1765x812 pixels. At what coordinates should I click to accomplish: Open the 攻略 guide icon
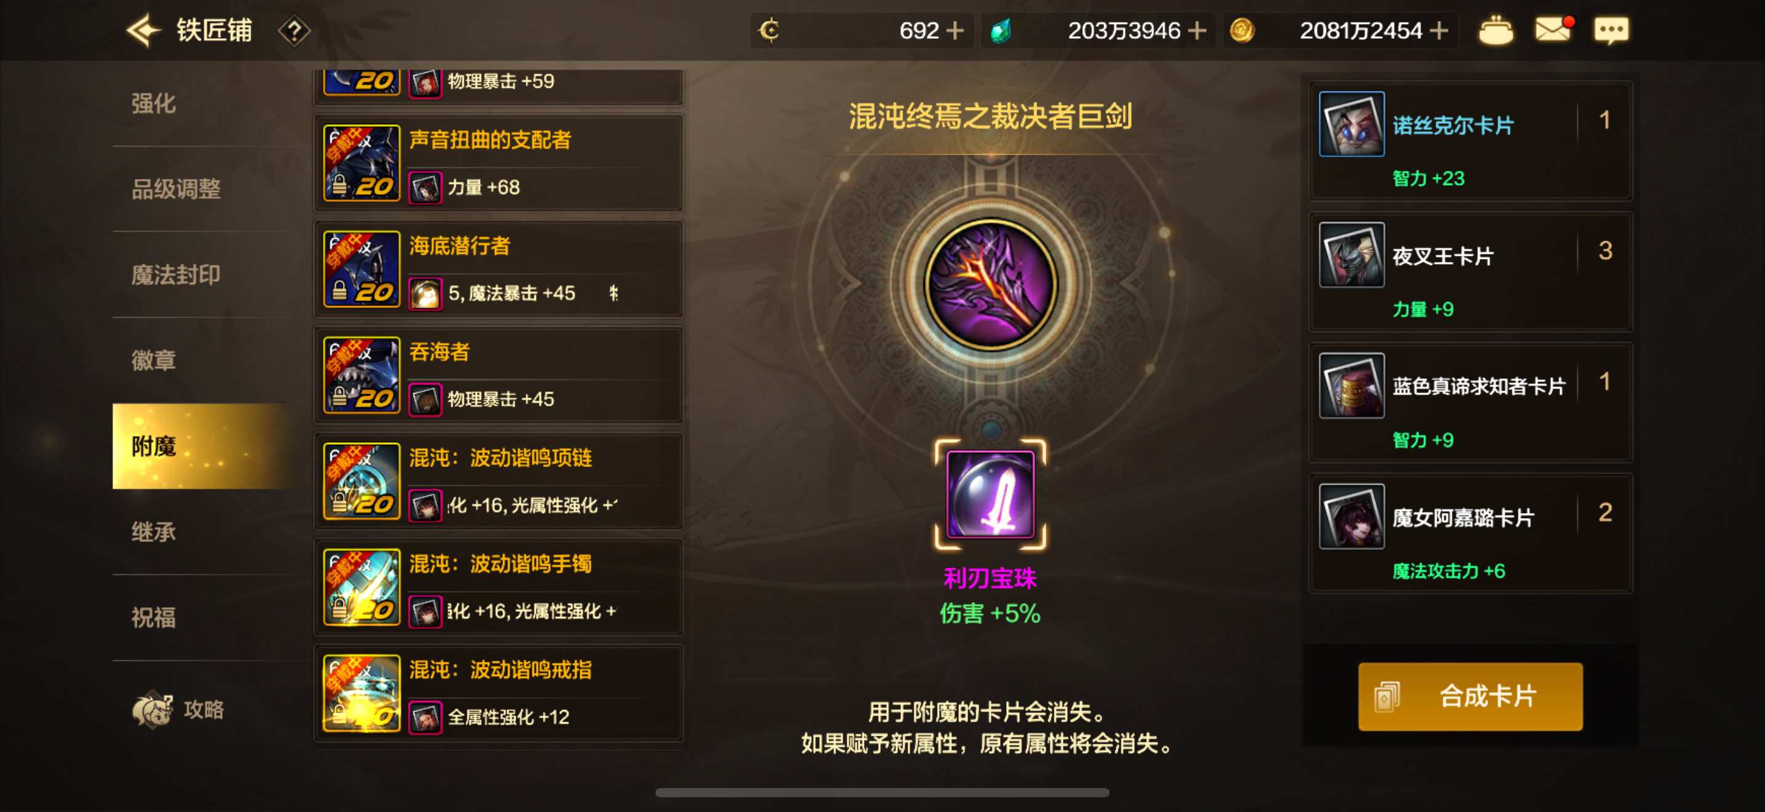178,709
